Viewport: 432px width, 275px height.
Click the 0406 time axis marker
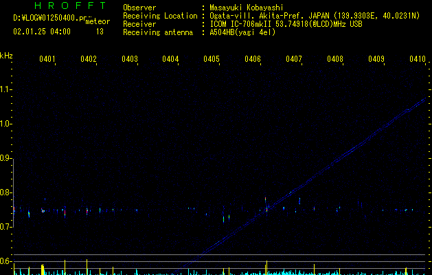coord(253,58)
